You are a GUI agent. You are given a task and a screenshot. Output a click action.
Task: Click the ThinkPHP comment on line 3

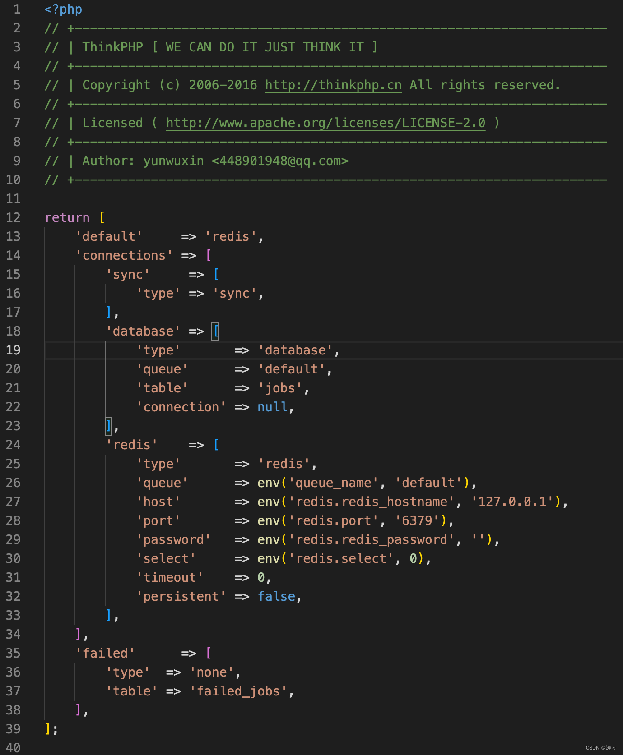pos(211,47)
